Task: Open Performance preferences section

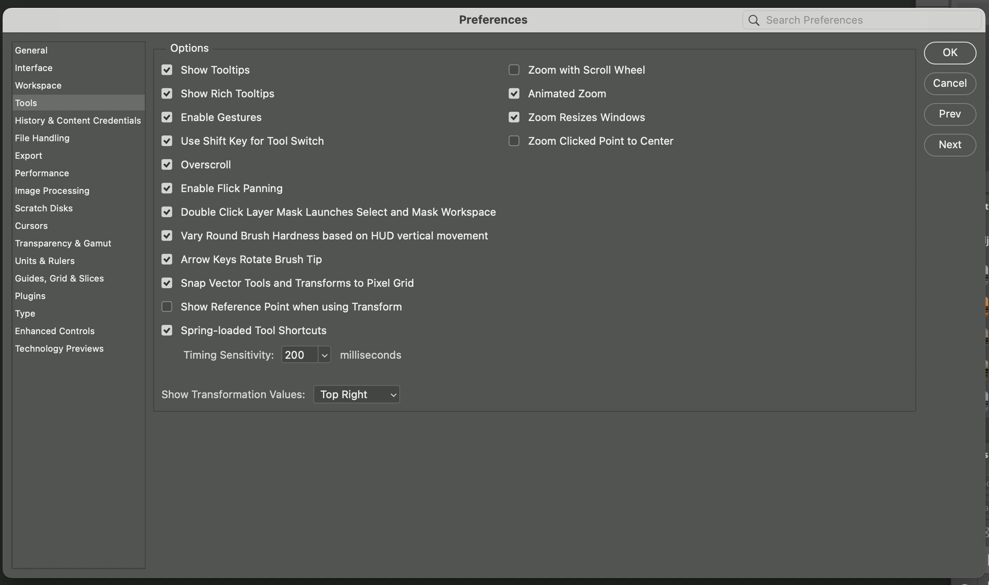Action: tap(42, 173)
